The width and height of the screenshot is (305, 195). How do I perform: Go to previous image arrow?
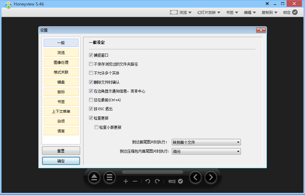tap(195, 177)
